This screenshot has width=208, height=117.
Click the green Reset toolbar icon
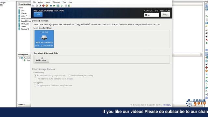tap(54, 6)
